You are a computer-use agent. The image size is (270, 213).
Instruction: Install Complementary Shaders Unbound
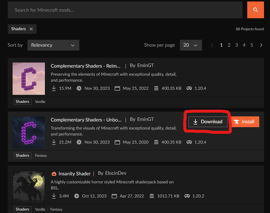[x=245, y=122]
